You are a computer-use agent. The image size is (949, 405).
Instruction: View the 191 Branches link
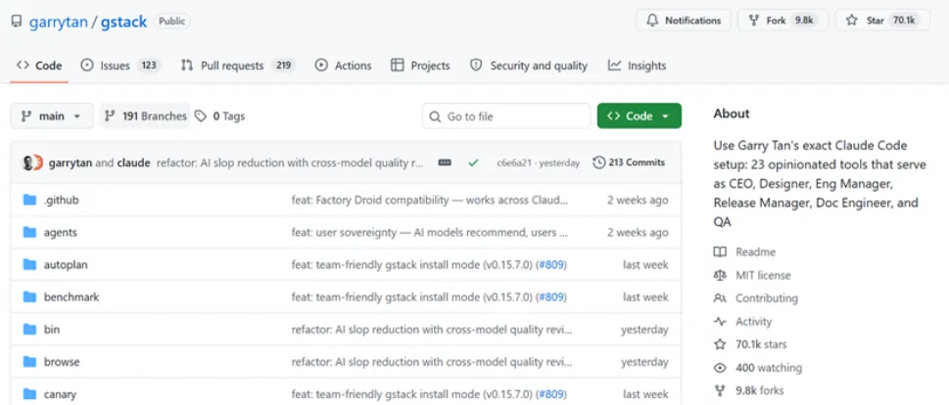[x=145, y=116]
